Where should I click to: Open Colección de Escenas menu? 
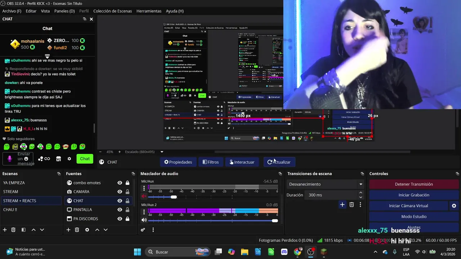tap(113, 11)
